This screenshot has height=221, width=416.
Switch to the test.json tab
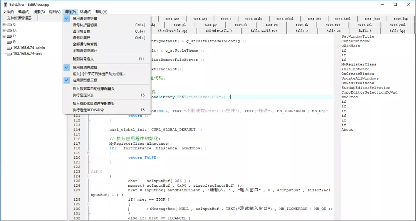[x=372, y=18]
